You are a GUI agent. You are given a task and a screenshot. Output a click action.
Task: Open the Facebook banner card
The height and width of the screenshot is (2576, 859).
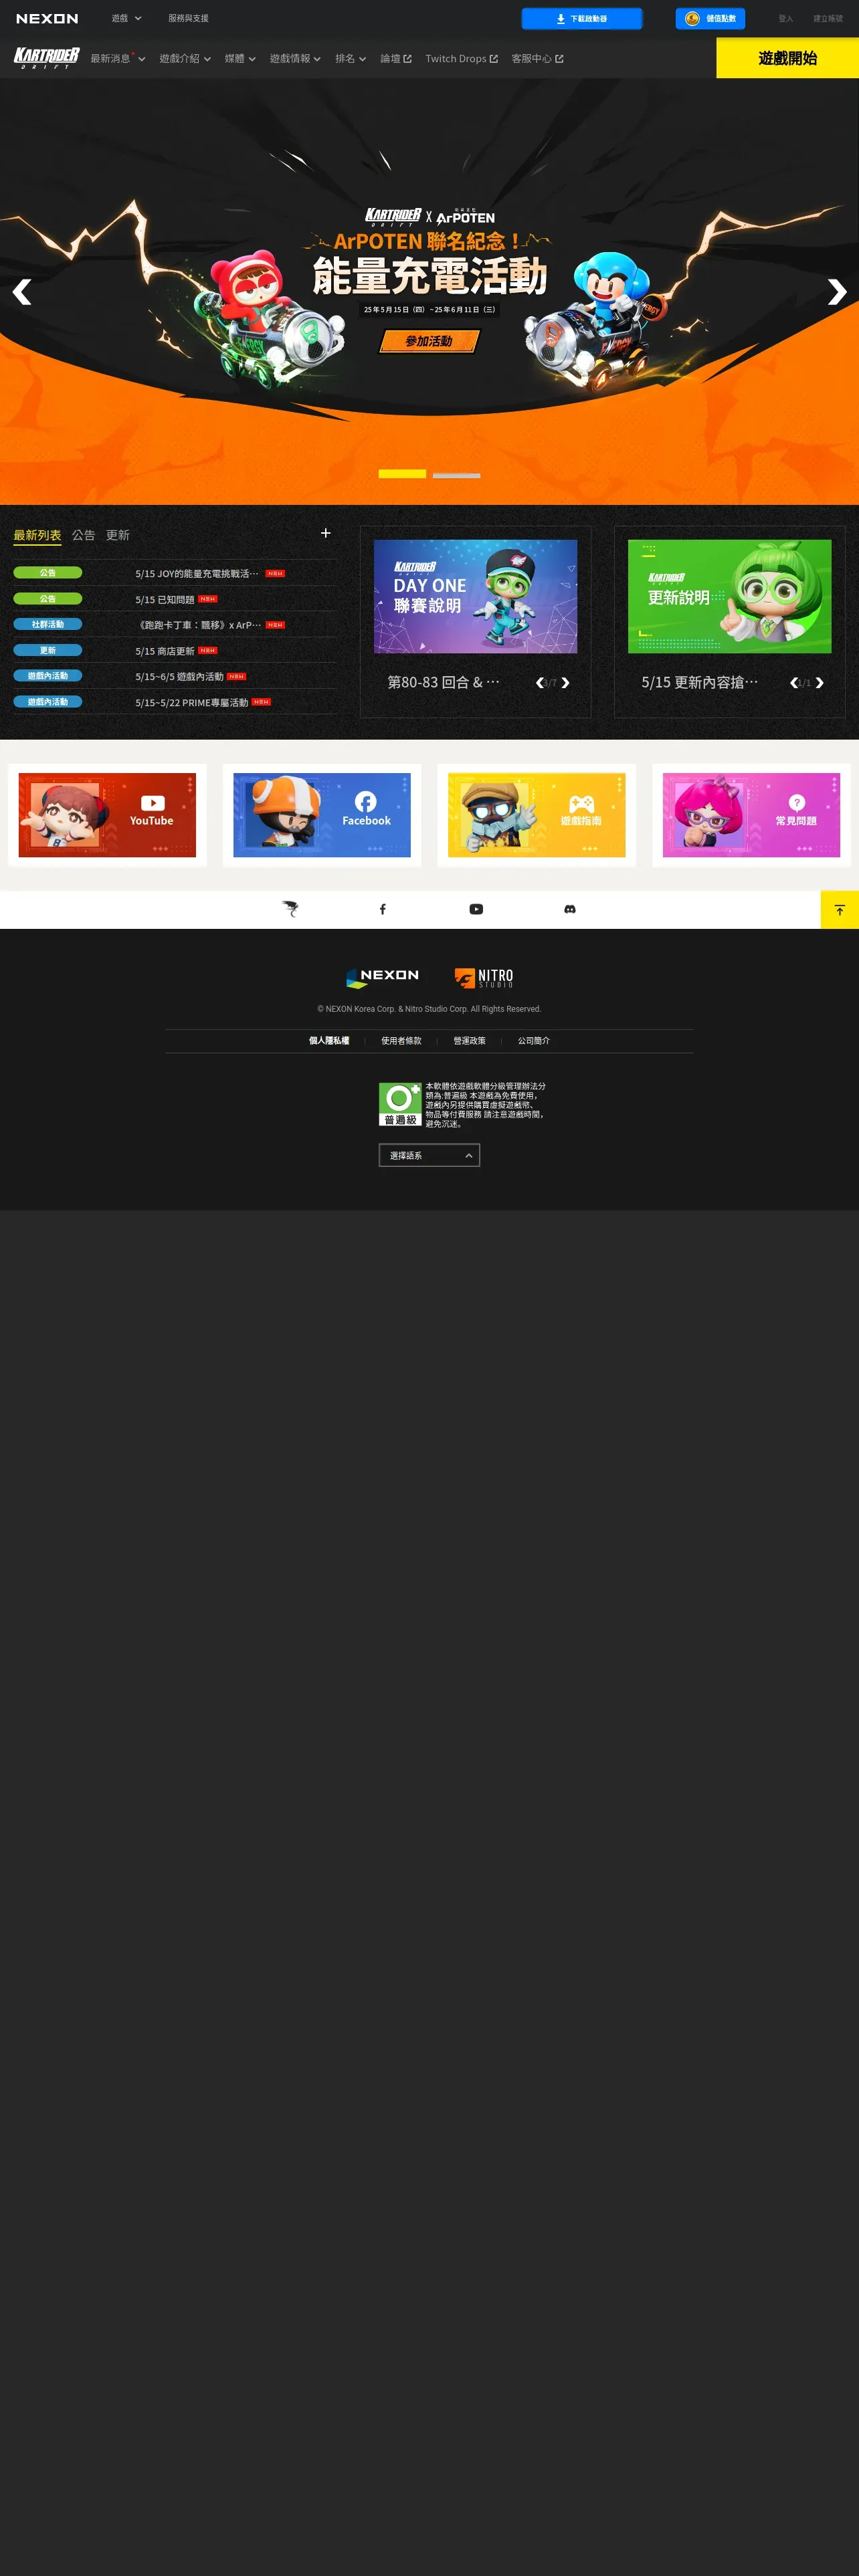(x=322, y=815)
